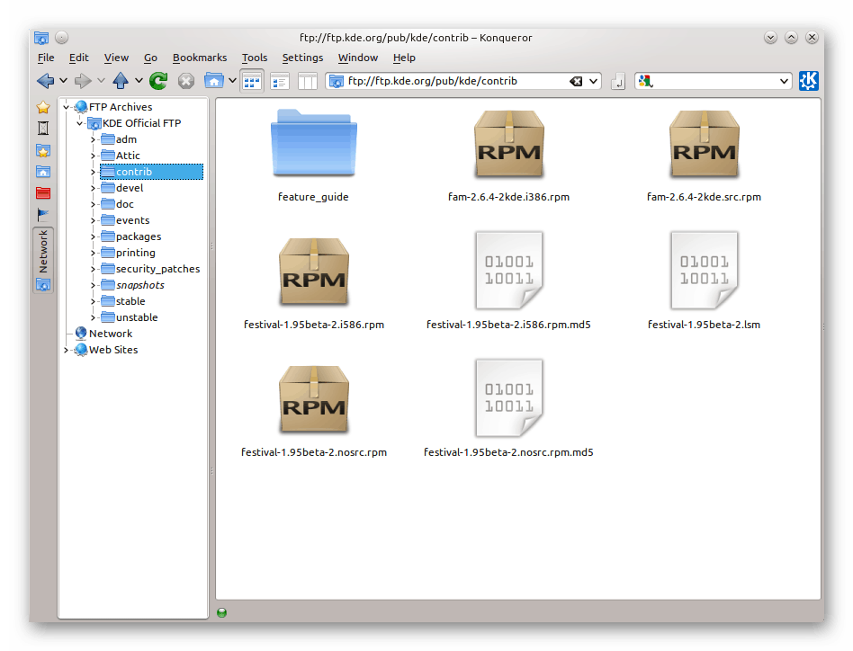Click the Go button beside location bar
Image resolution: width=853 pixels, height=651 pixels.
(617, 82)
